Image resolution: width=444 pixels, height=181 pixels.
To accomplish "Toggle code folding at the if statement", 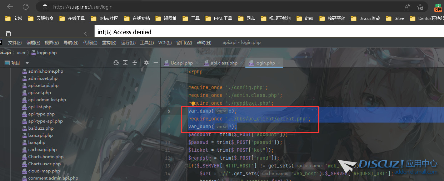I will 186,166.
